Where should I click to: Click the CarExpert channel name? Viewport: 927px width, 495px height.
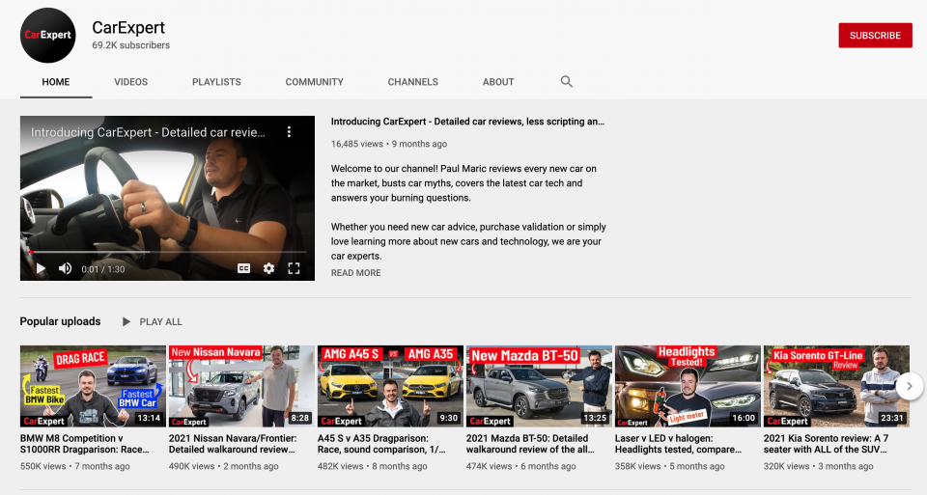click(128, 28)
